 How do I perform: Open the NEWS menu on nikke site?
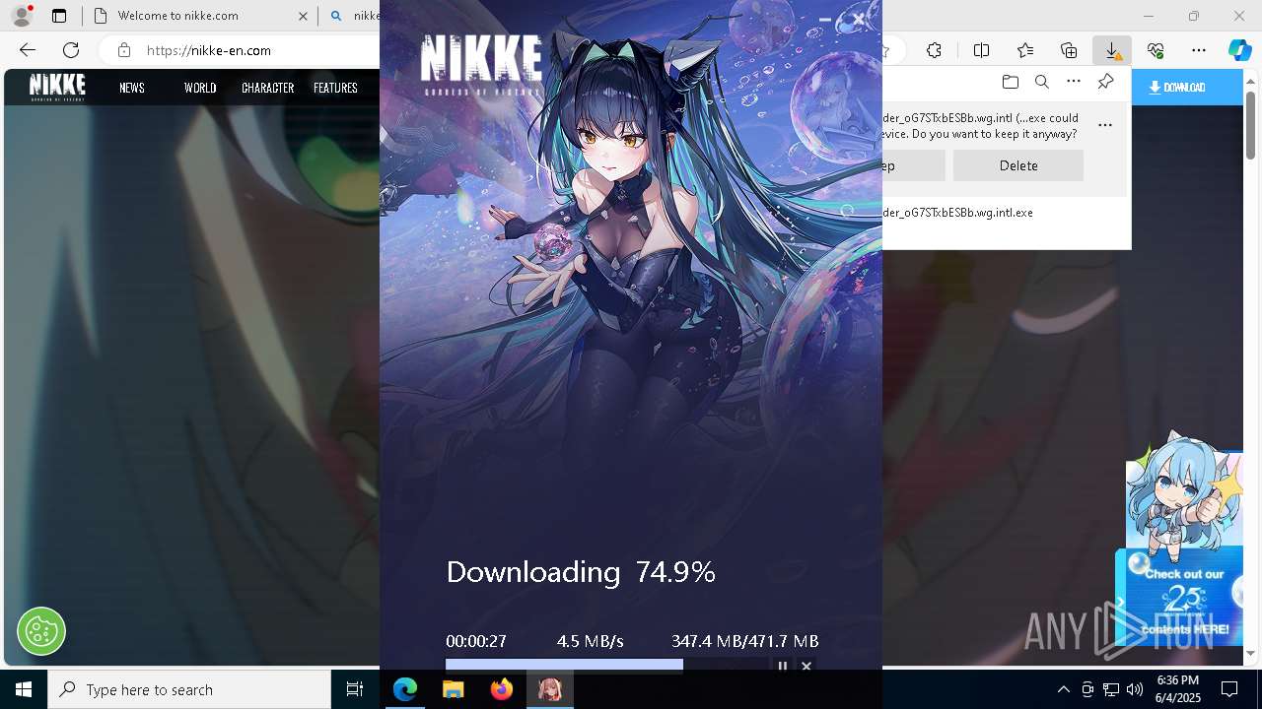click(x=132, y=88)
